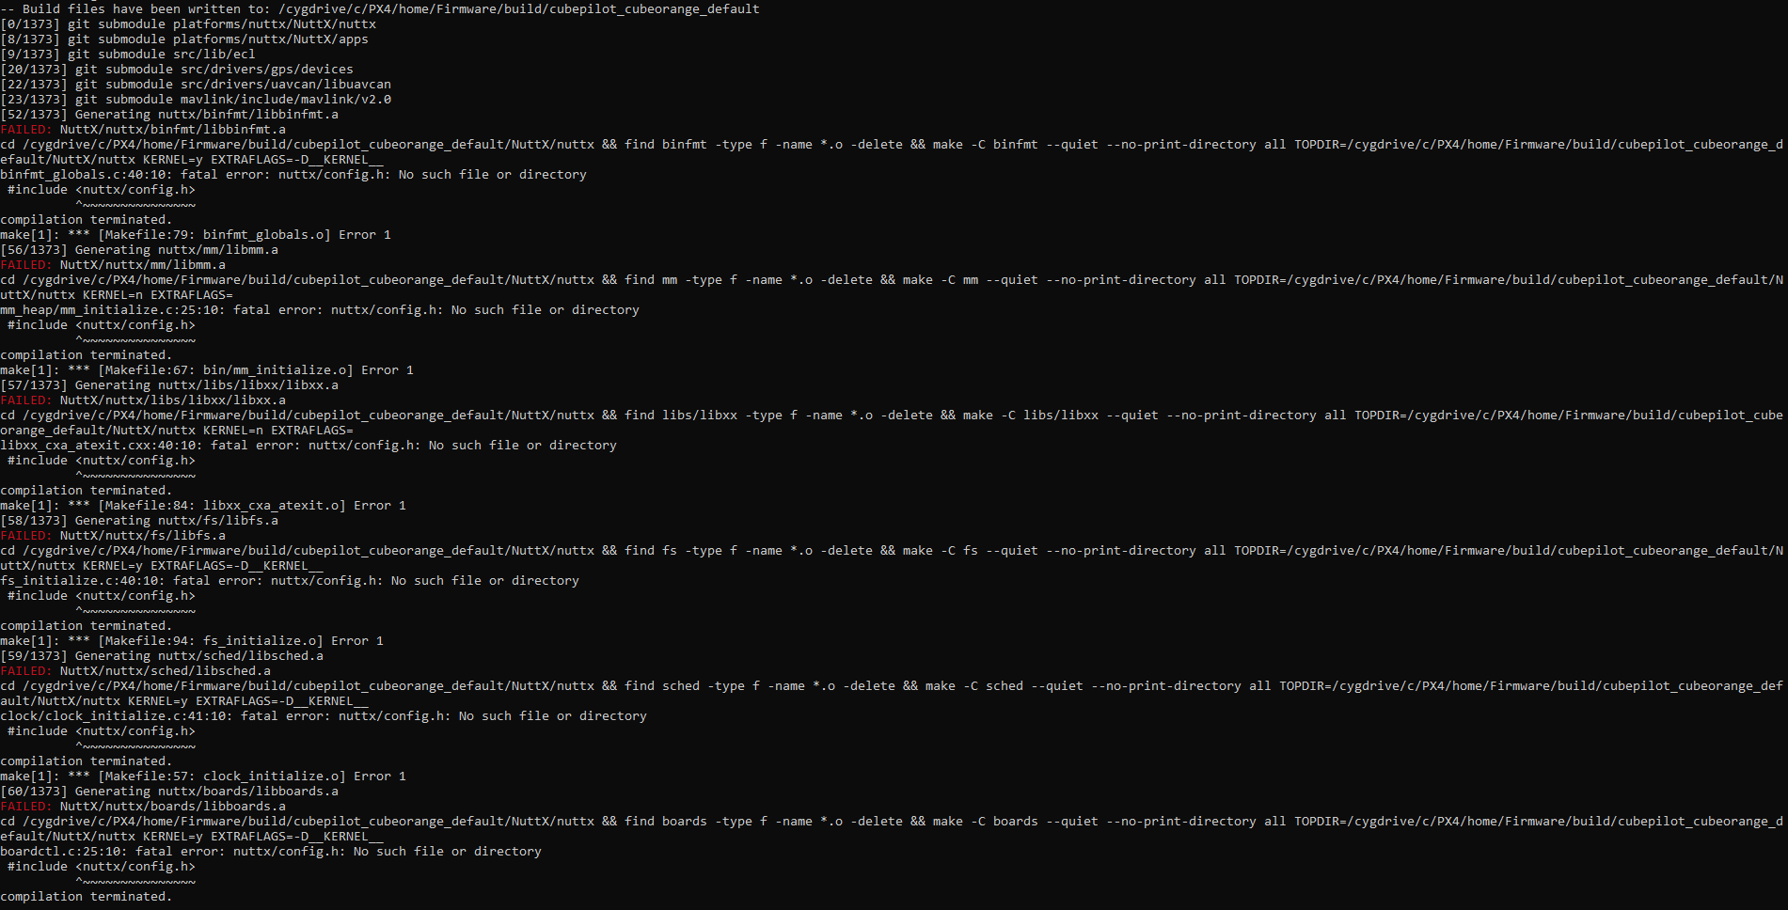The width and height of the screenshot is (1788, 910).
Task: Click the "clock/clock_initialize.c:41:10: fatal error" line
Action: 324,715
